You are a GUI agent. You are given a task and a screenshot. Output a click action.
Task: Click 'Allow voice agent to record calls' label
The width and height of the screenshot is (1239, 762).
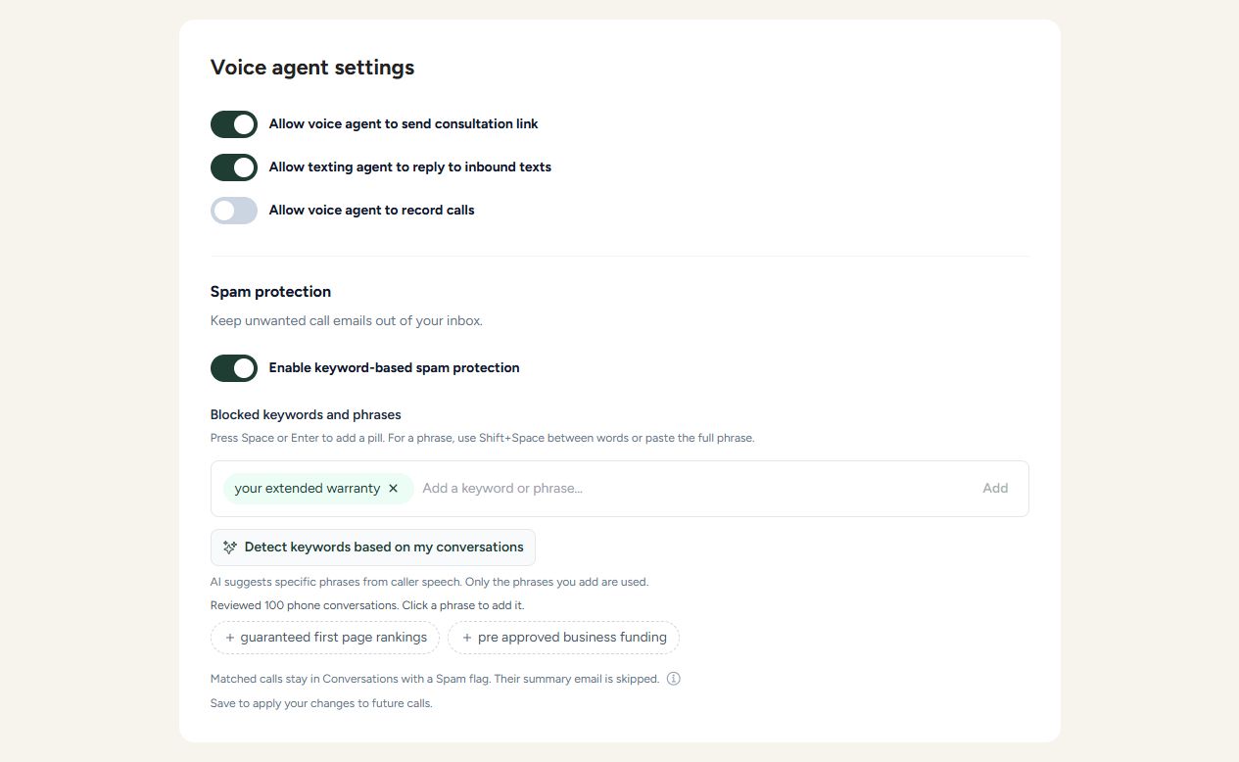point(372,211)
